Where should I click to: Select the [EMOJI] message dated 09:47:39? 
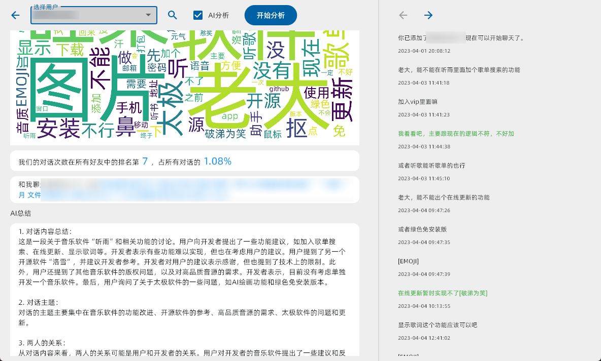click(408, 261)
